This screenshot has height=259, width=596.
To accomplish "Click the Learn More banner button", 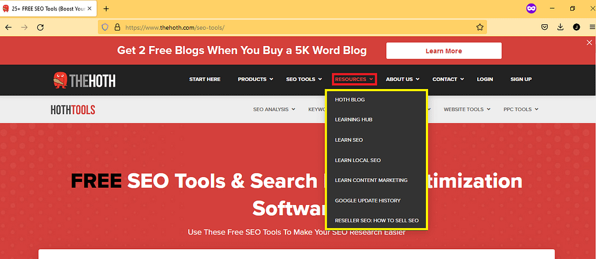I will (x=443, y=51).
